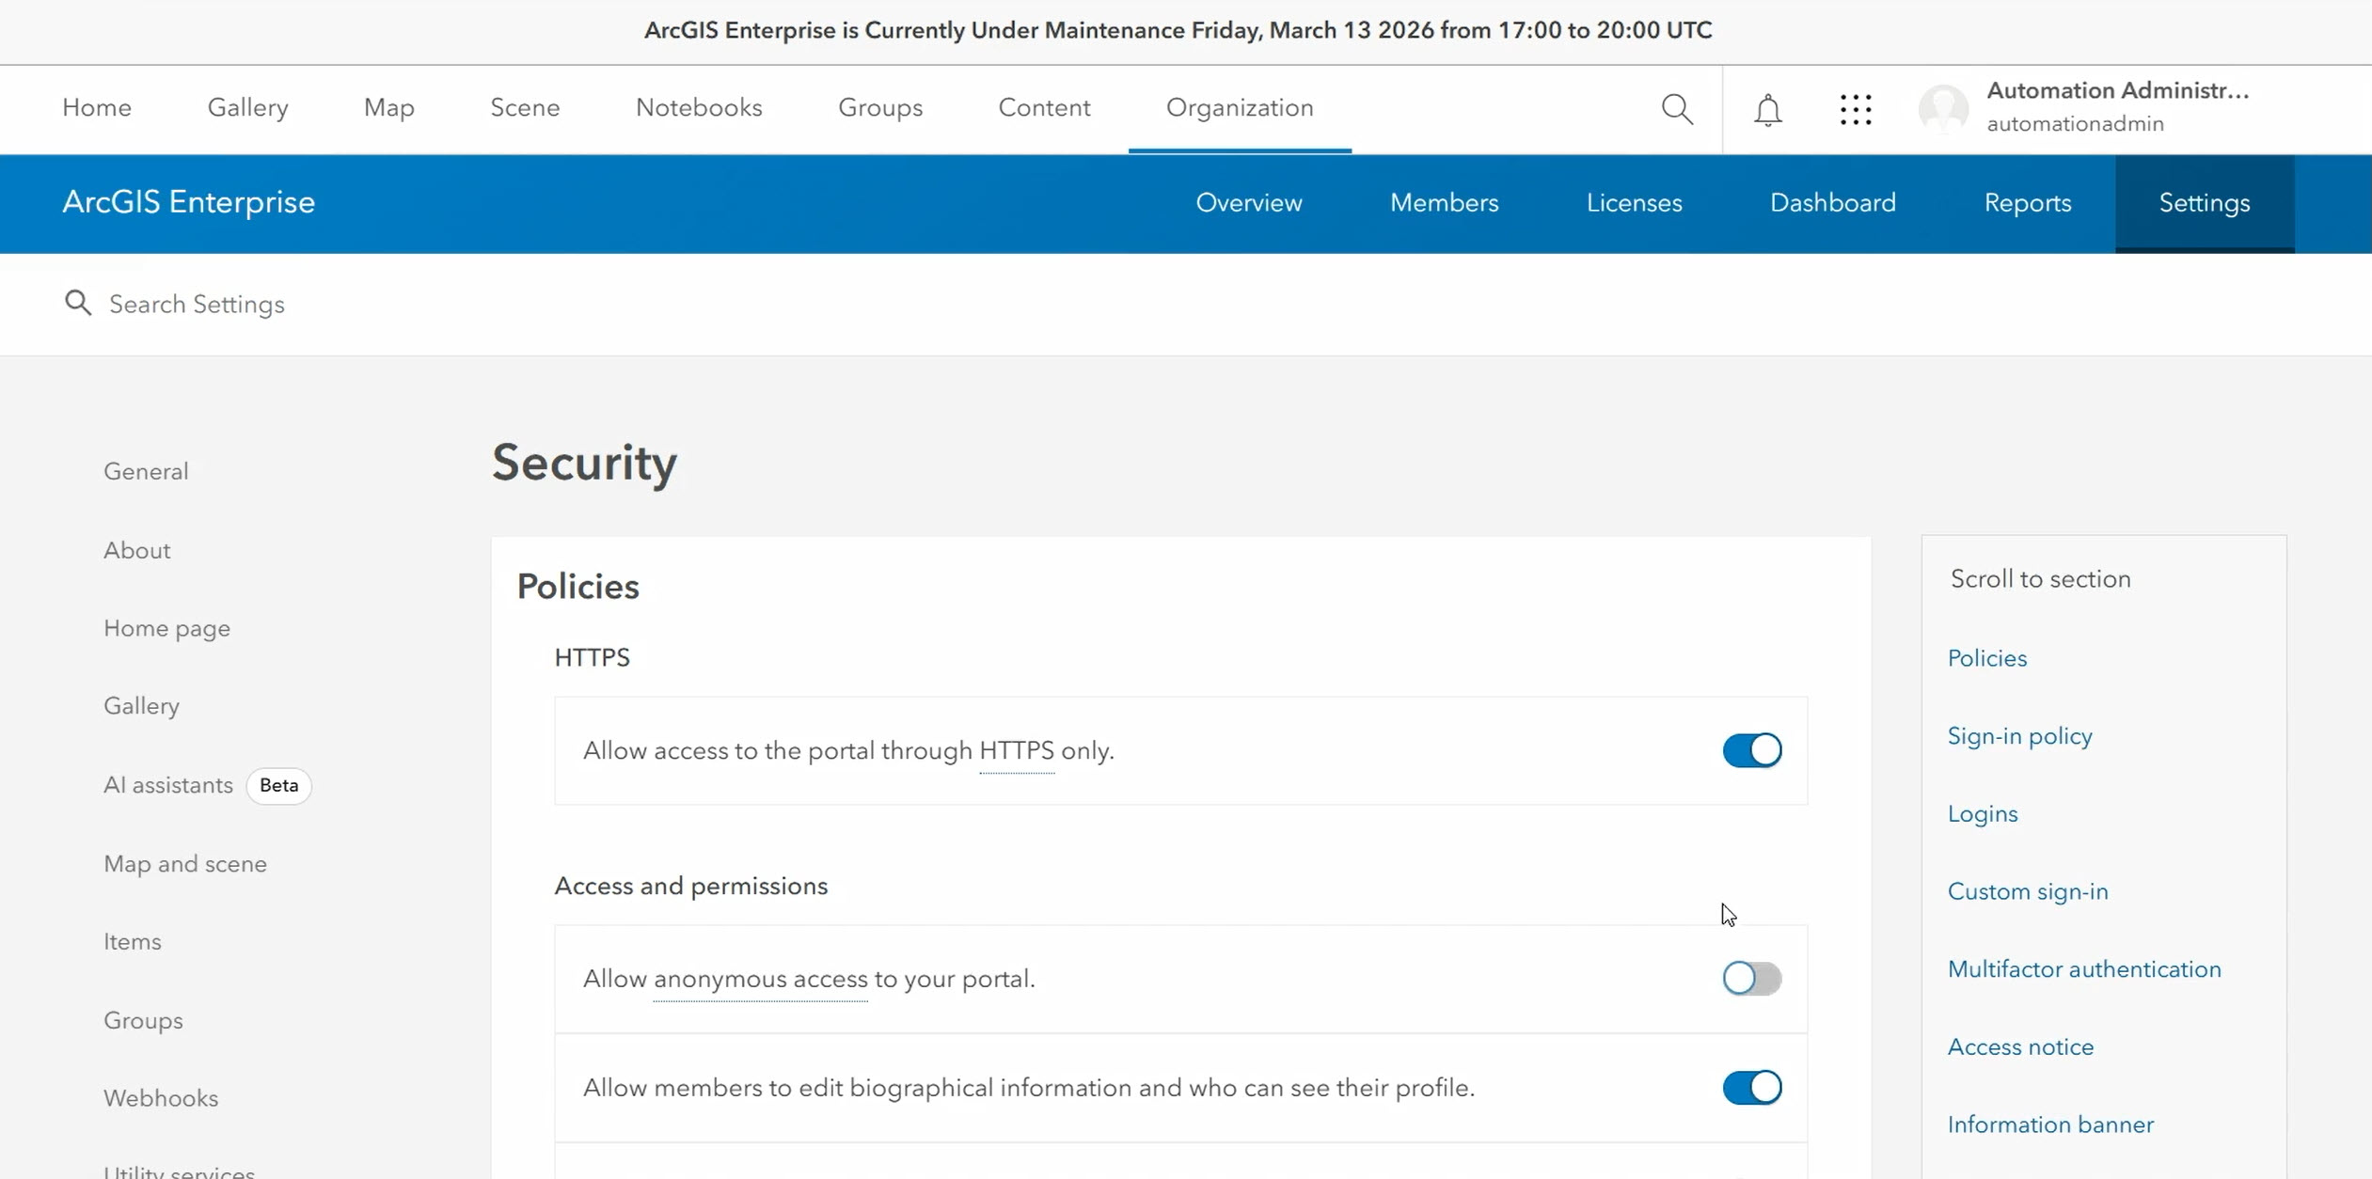2372x1179 pixels.
Task: Enable anonymous access to your portal
Action: pyautogui.click(x=1751, y=979)
